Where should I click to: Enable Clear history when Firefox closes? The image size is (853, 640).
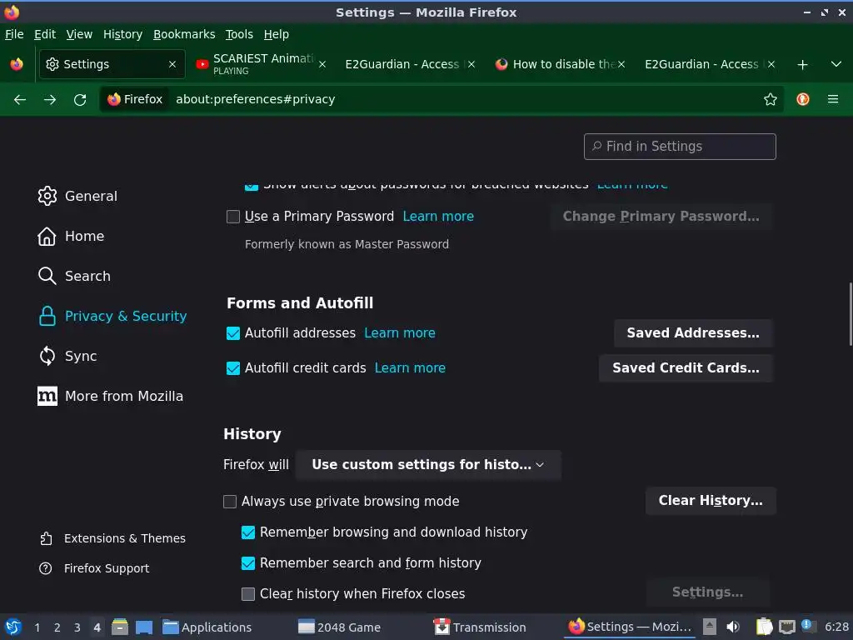point(248,593)
